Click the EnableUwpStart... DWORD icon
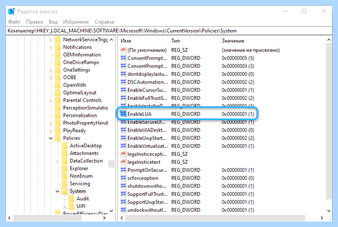 (x=123, y=138)
